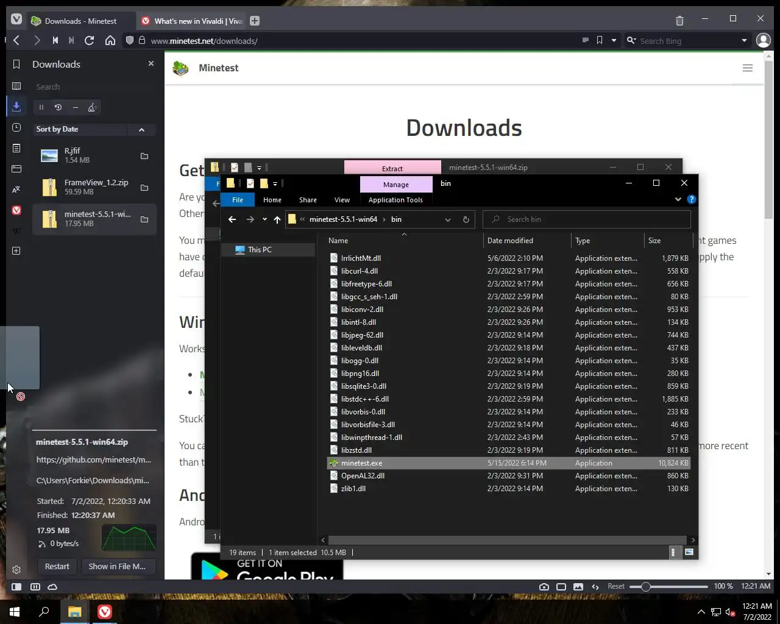Open the File menu in Explorer
780x624 pixels.
click(x=238, y=200)
